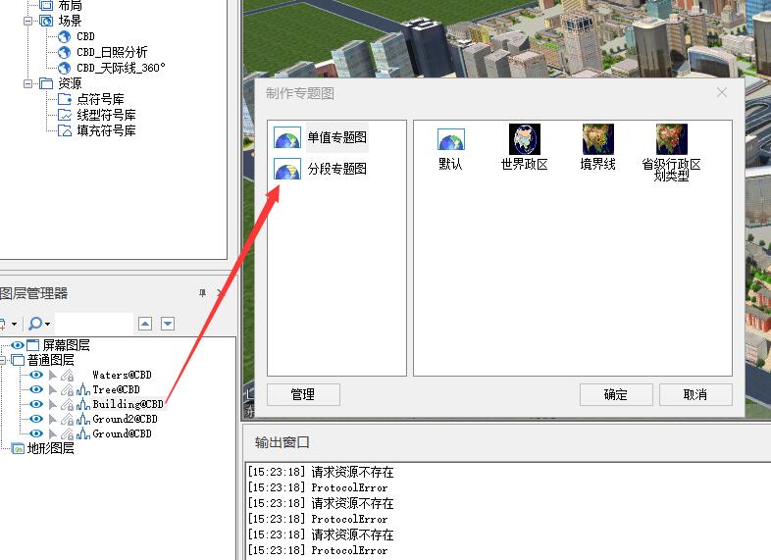
Task: Select the CBD_日照分析 scene name
Action: click(x=112, y=52)
